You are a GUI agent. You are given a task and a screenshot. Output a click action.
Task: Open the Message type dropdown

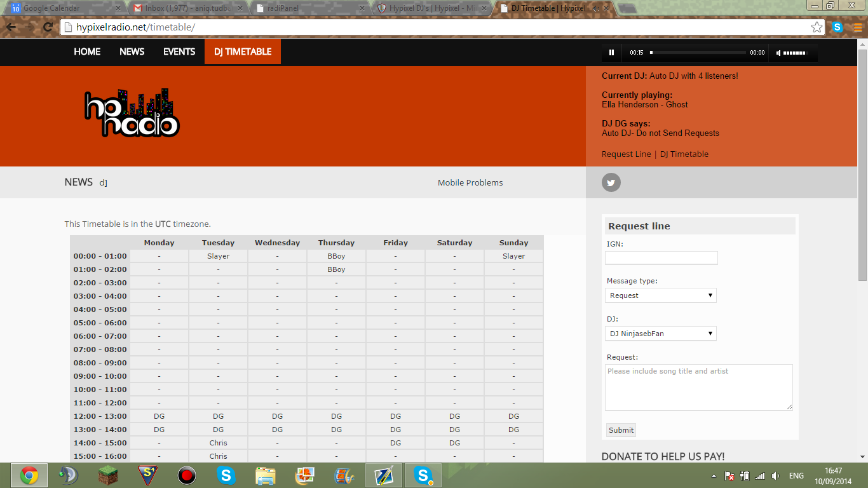661,295
